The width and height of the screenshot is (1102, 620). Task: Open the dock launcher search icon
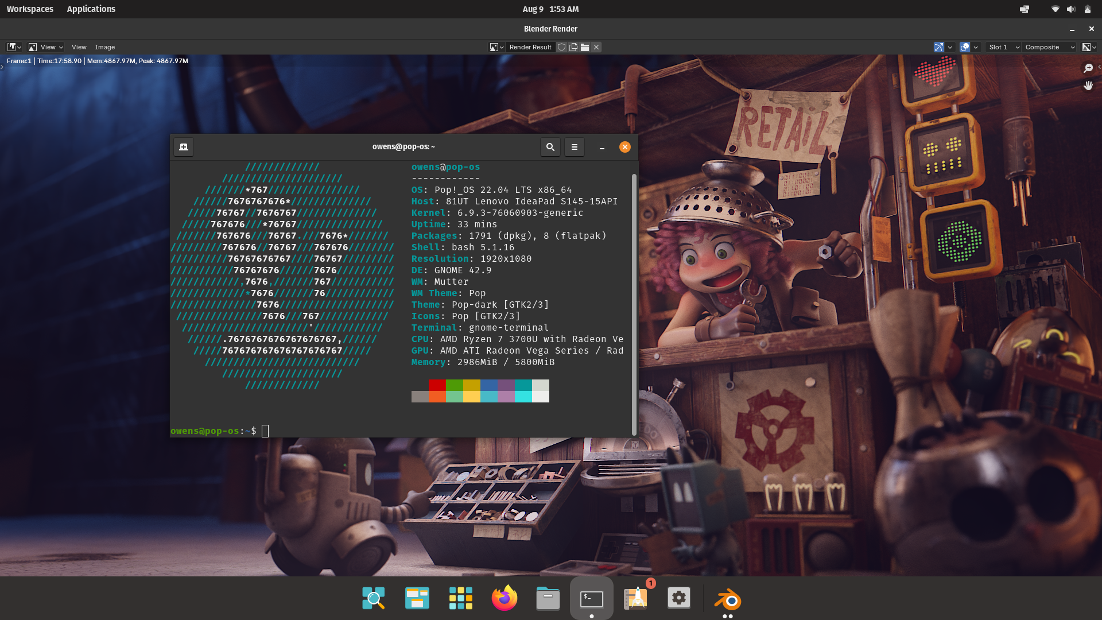(374, 598)
